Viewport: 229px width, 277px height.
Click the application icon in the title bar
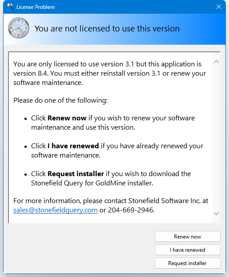click(x=10, y=7)
